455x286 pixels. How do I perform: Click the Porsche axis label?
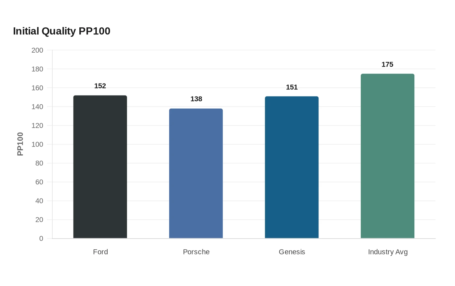[x=196, y=252]
